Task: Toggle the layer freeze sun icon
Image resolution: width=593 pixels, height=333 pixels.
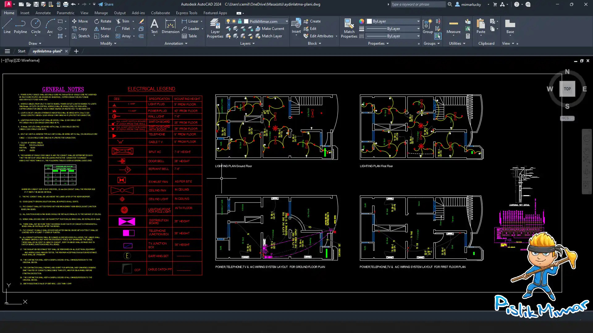Action: pos(234,21)
